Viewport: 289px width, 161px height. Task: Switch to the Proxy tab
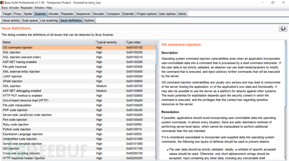tap(18, 14)
